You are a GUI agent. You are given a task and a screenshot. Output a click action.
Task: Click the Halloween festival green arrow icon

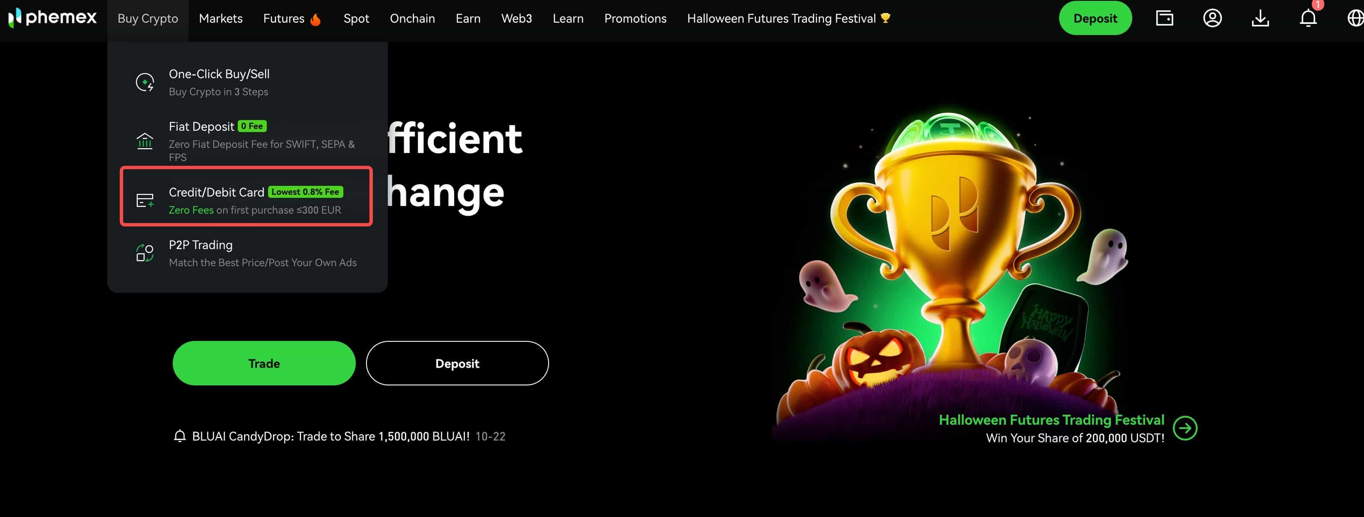tap(1185, 428)
